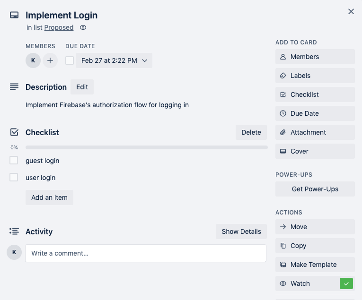Show Details in the Activity section
This screenshot has width=362, height=300.
tap(241, 231)
